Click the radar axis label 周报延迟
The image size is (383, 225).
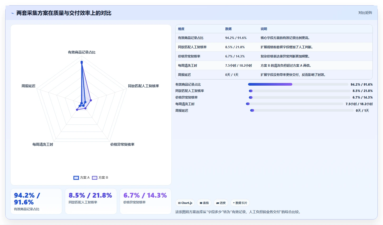[28, 86]
